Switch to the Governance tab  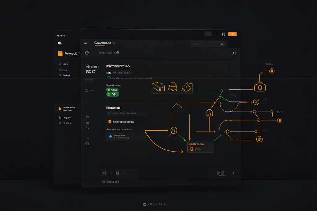(102, 43)
